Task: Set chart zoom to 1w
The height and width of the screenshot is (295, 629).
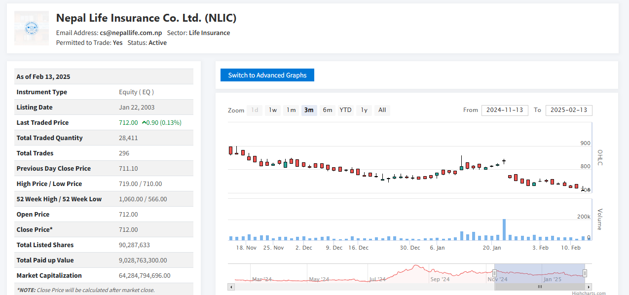Action: pyautogui.click(x=273, y=110)
